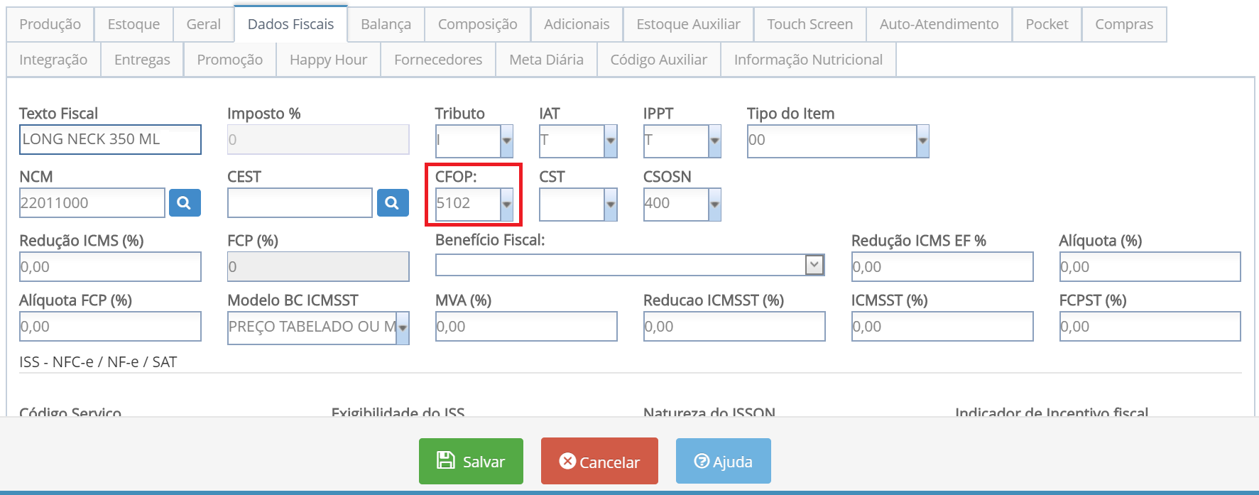Select the Happy Hour tab
The image size is (1259, 495).
[x=328, y=60]
